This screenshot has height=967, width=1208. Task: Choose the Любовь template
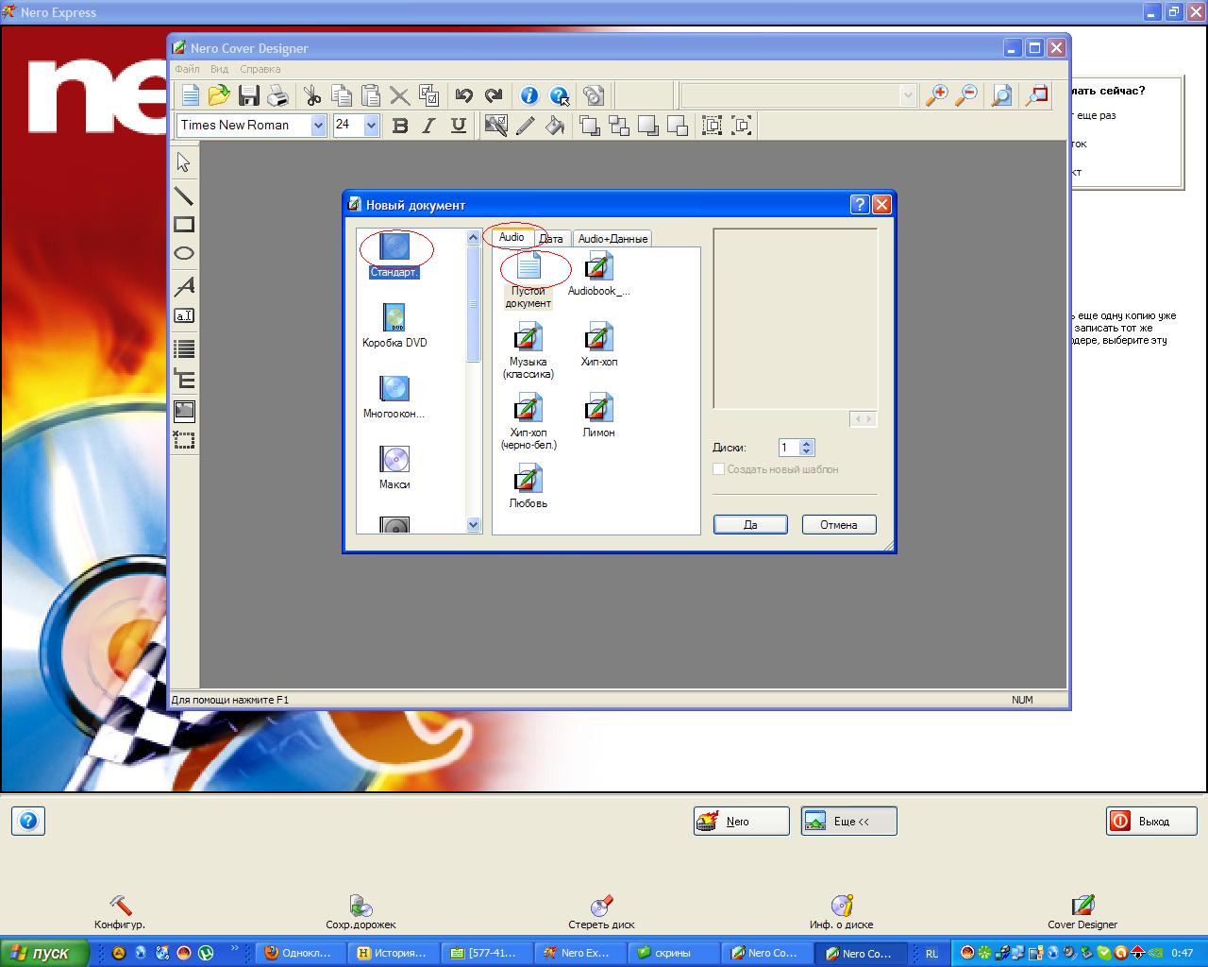click(528, 487)
